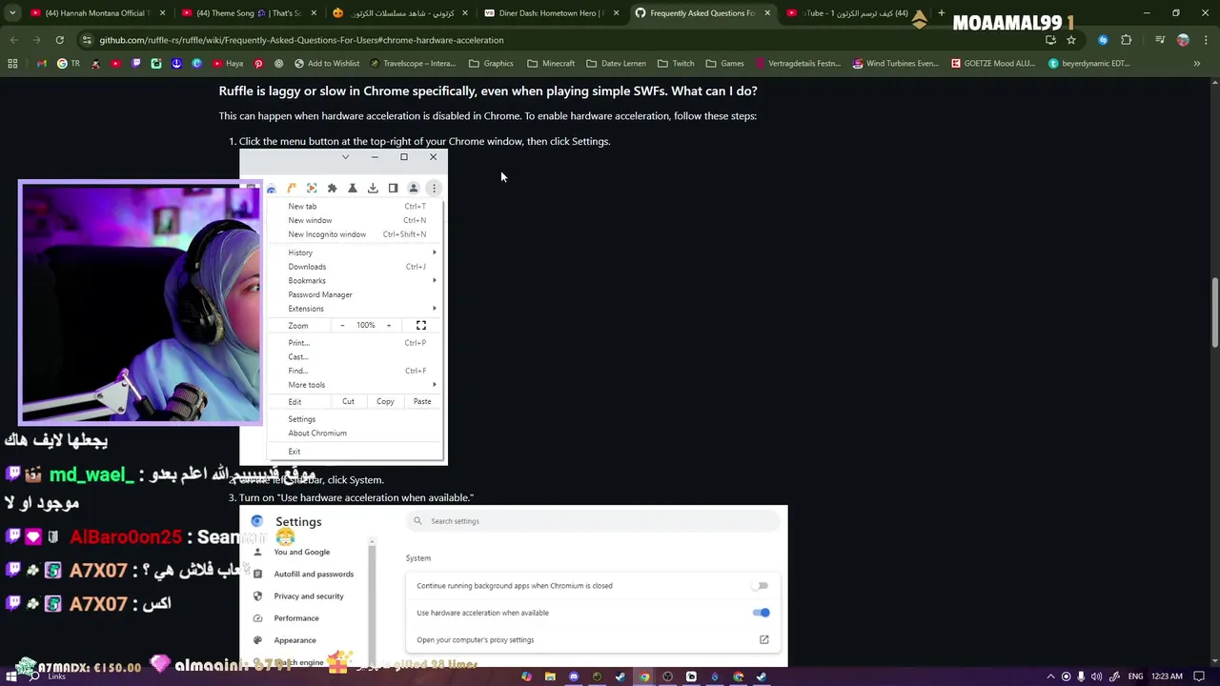1220x686 pixels.
Task: Open the Windows Start menu
Action: click(12, 676)
